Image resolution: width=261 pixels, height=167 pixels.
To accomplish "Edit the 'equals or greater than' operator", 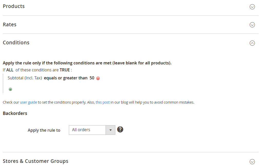I will [x=66, y=78].
